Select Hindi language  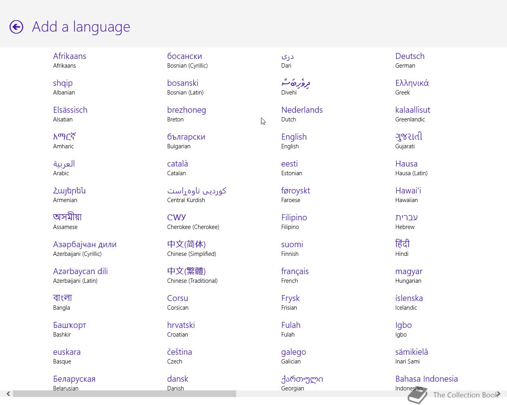[402, 249]
